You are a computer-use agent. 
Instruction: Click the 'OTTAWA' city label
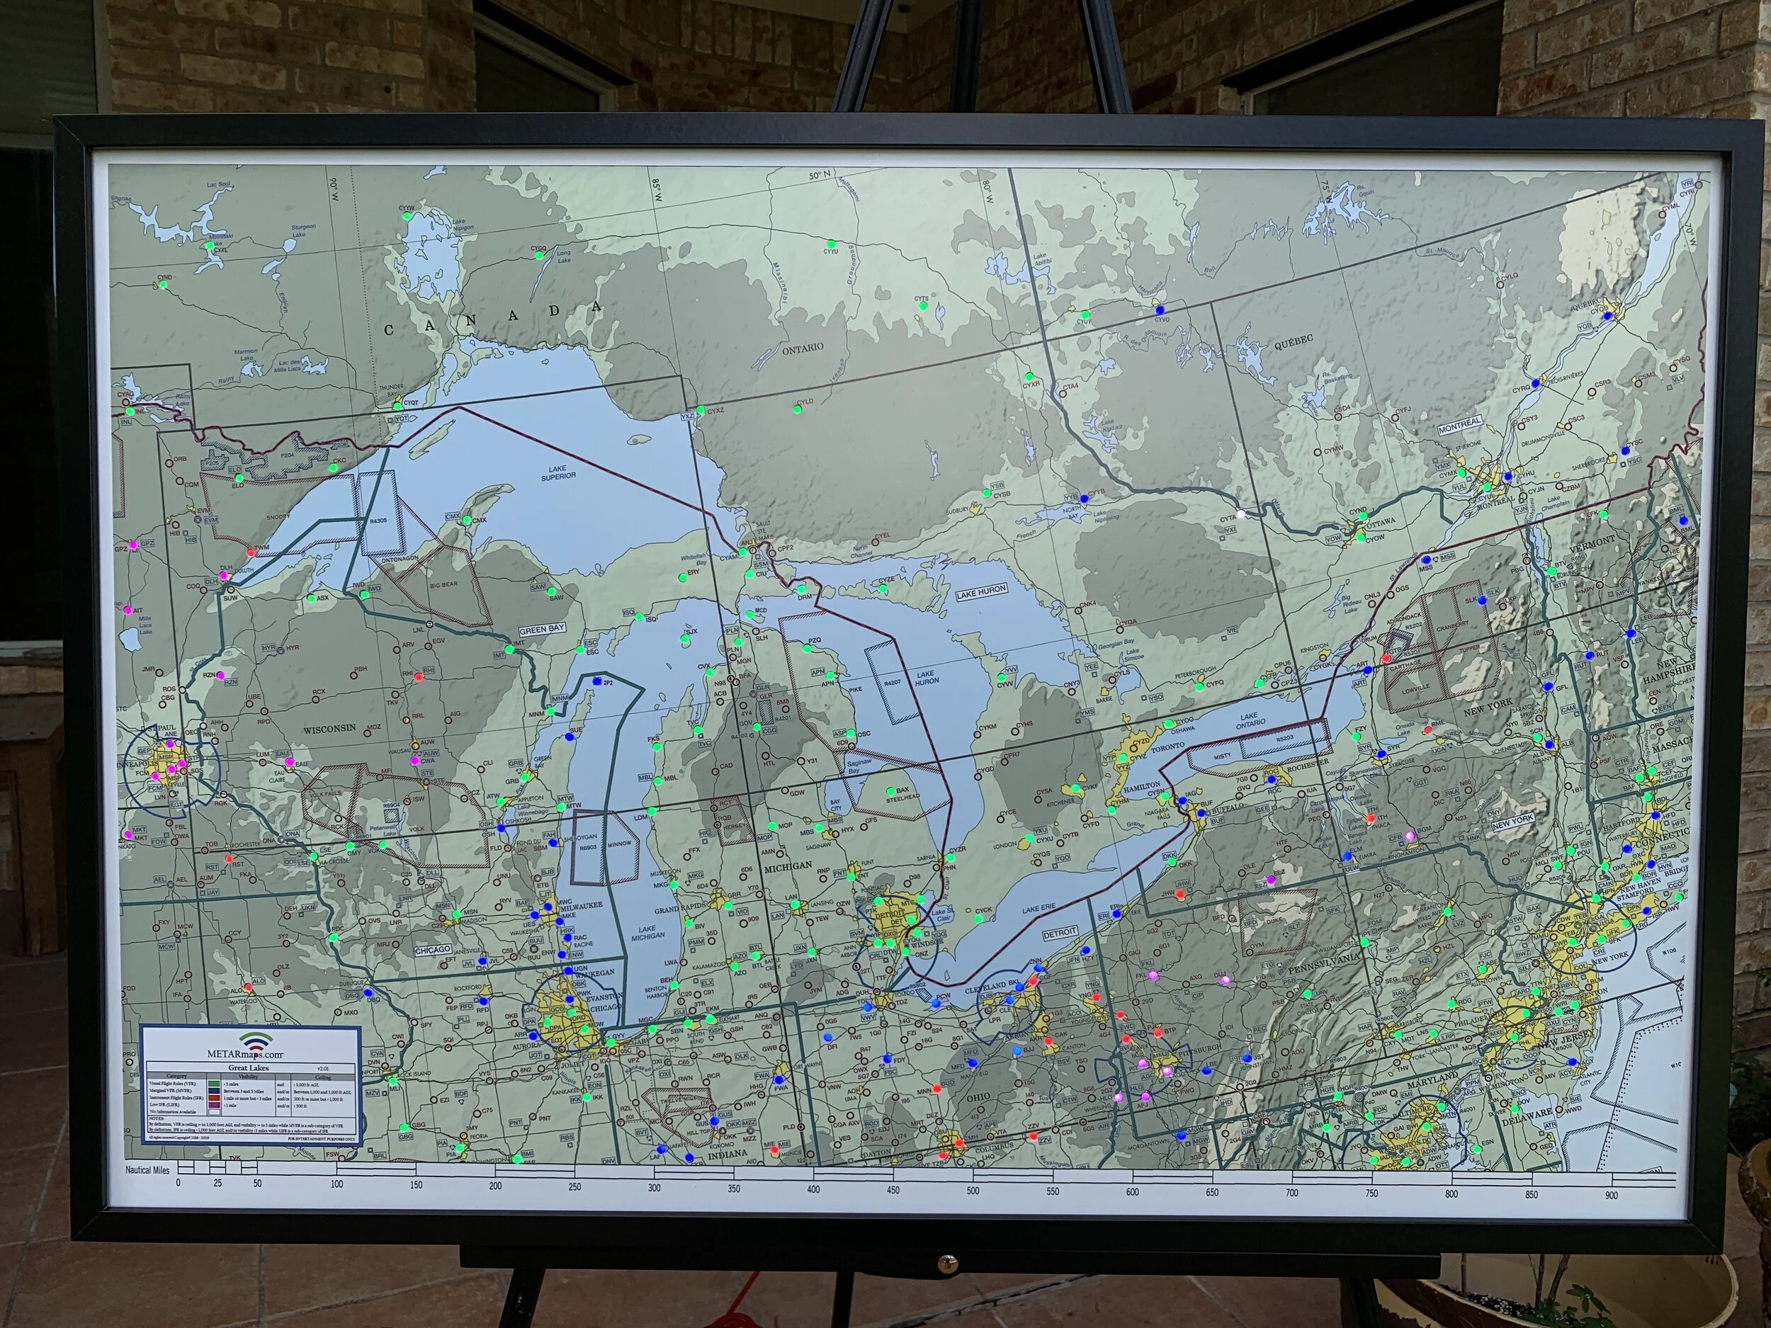[1382, 522]
